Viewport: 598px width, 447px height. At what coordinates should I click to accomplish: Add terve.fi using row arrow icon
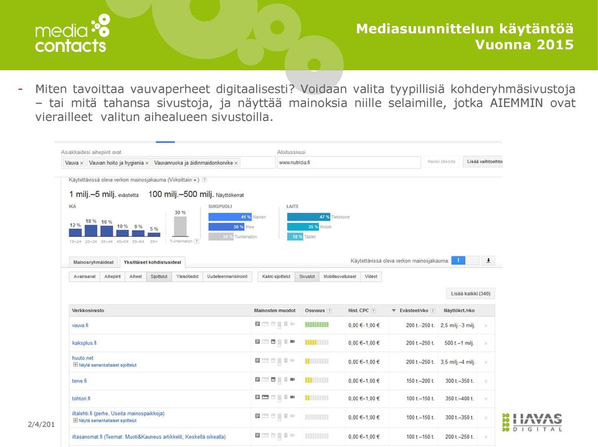(486, 381)
